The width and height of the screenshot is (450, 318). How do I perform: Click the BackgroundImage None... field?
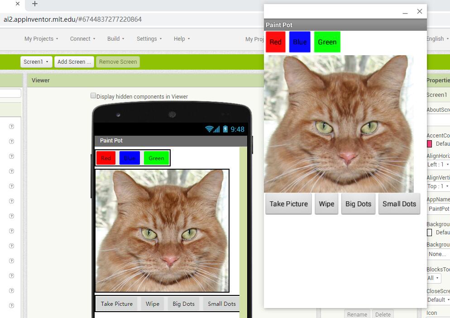click(439, 254)
